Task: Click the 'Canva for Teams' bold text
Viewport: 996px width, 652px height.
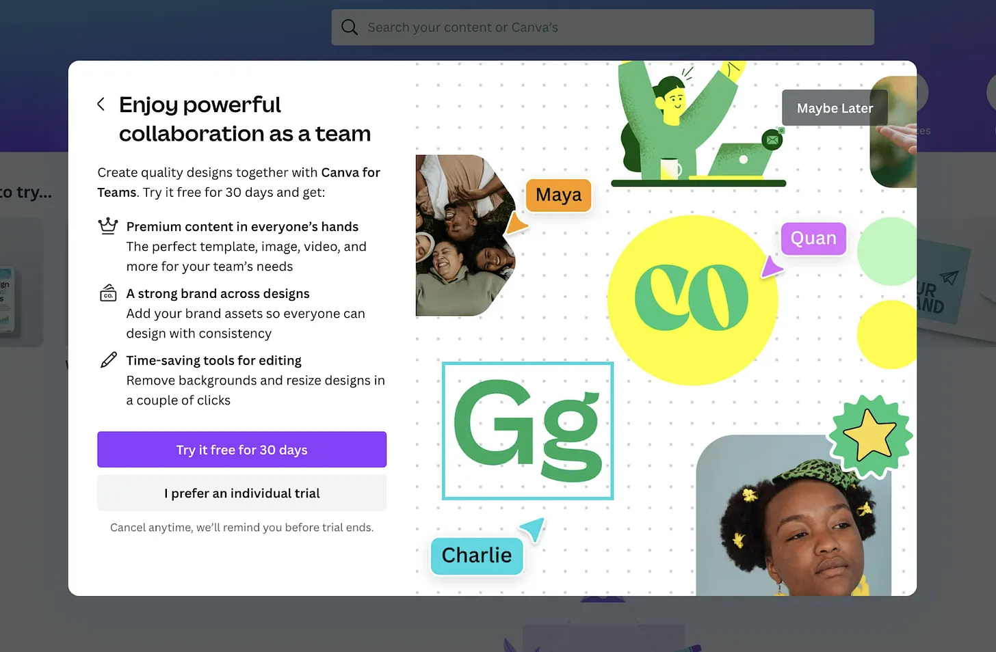Action: pos(239,182)
